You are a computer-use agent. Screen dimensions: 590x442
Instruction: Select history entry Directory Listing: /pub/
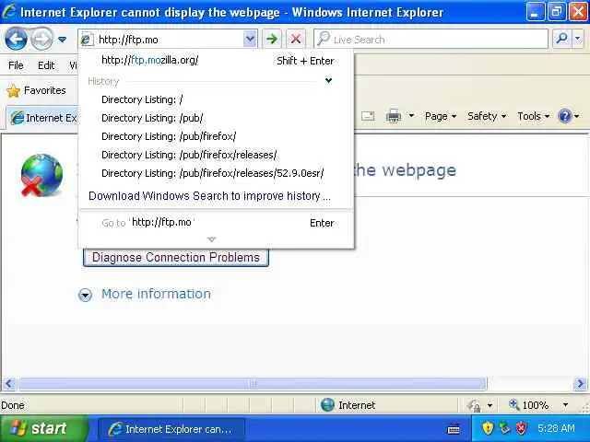[x=217, y=118]
